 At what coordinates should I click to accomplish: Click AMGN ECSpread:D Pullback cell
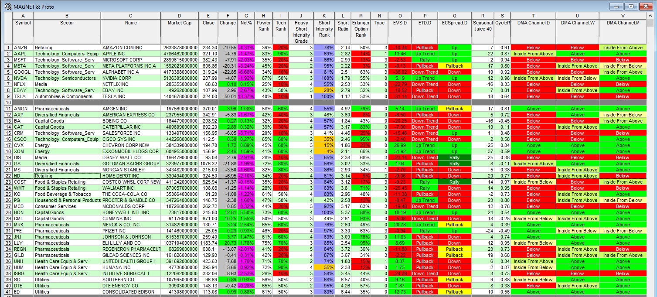(x=454, y=109)
